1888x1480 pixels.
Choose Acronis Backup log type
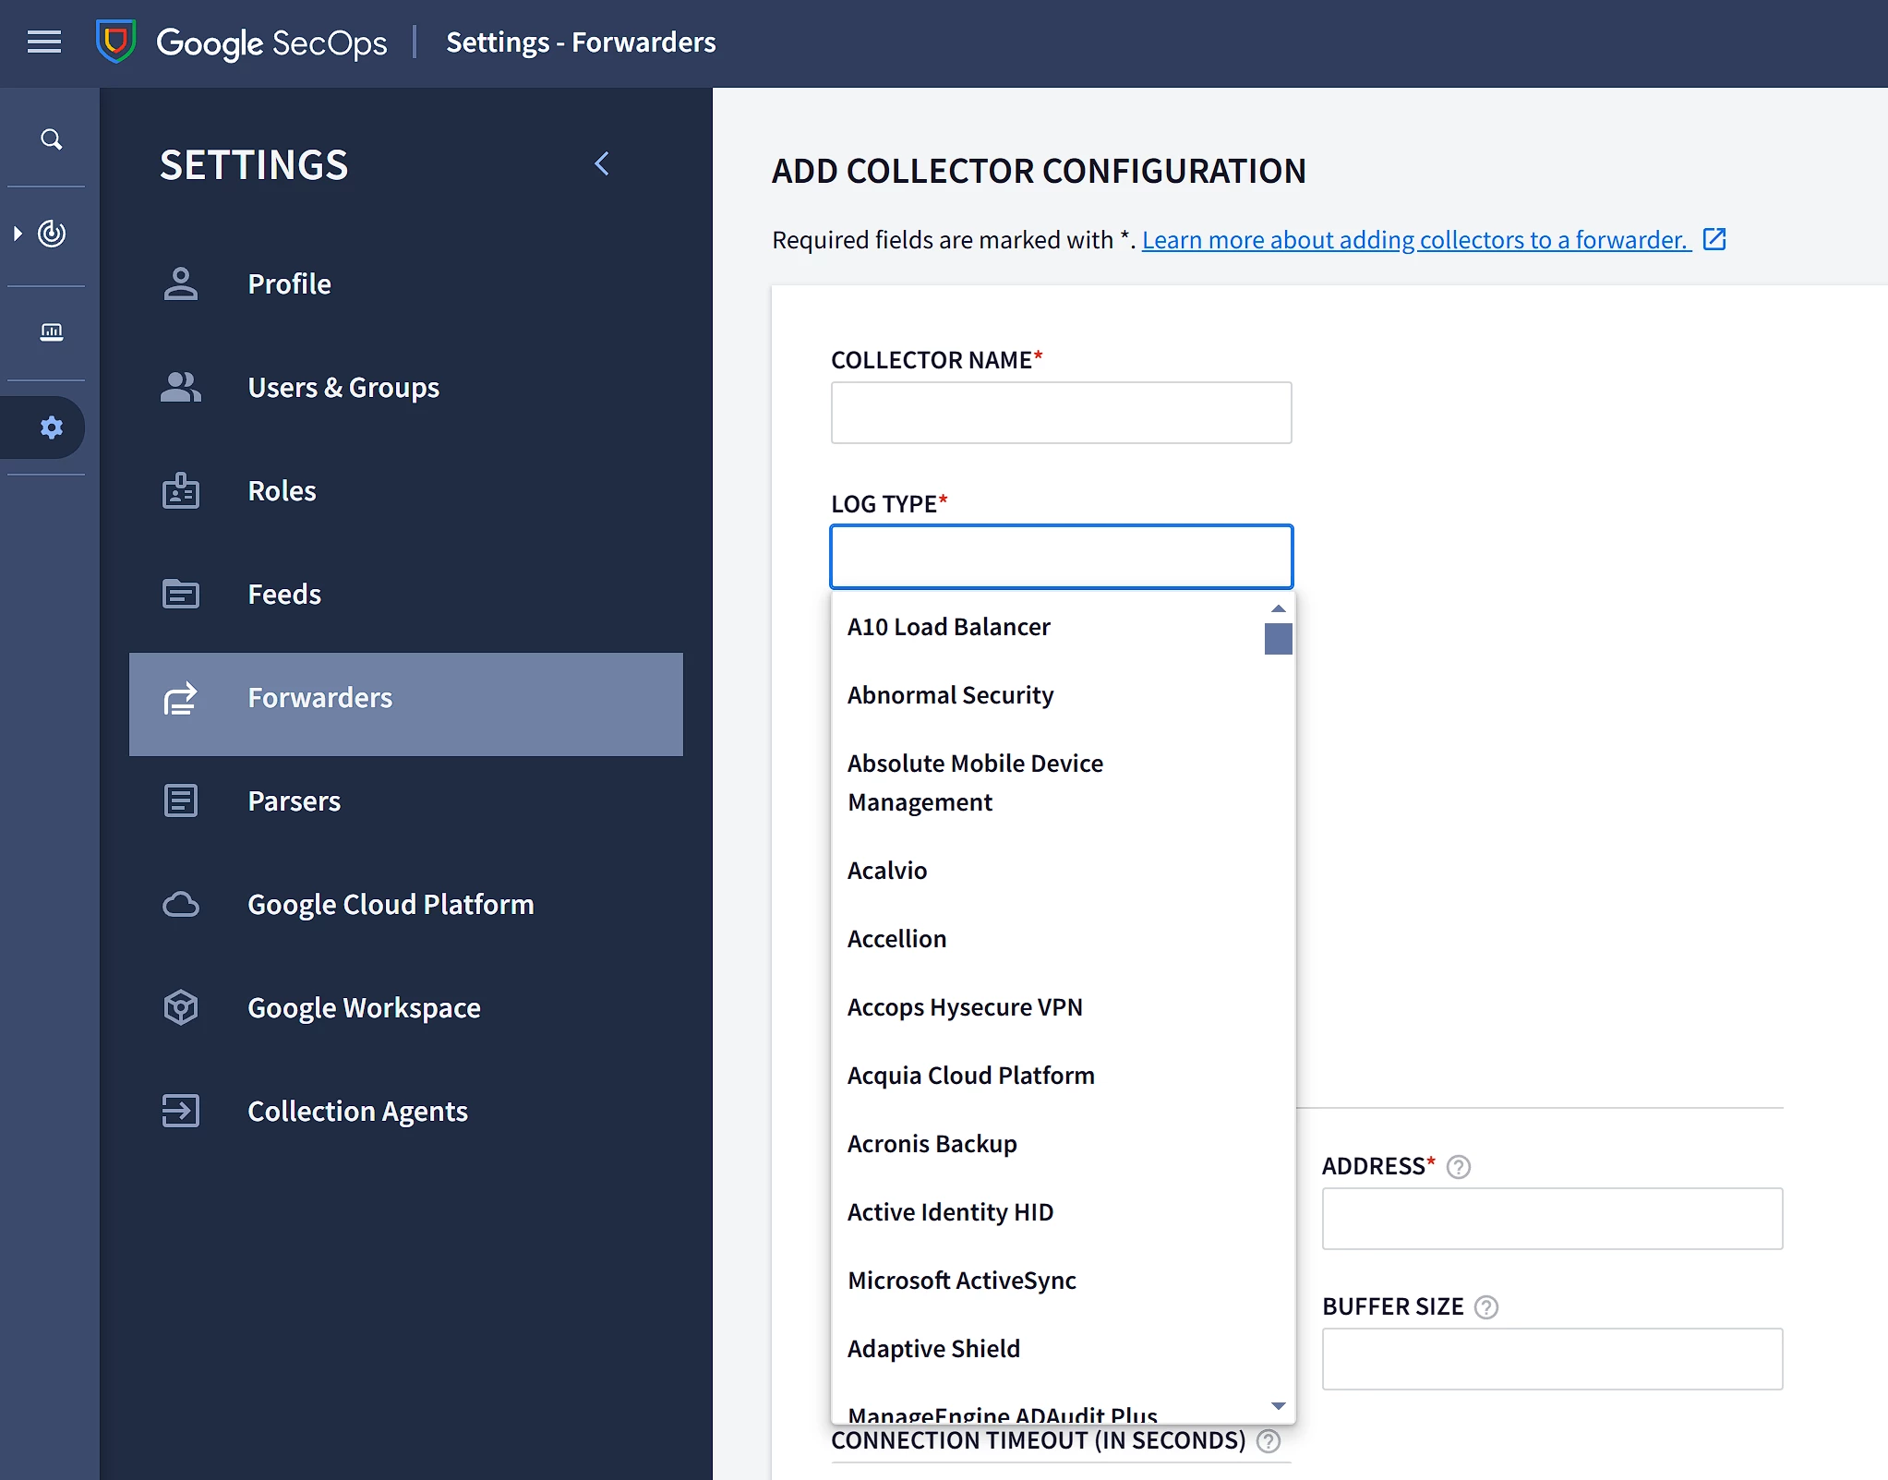[x=1048, y=1144]
